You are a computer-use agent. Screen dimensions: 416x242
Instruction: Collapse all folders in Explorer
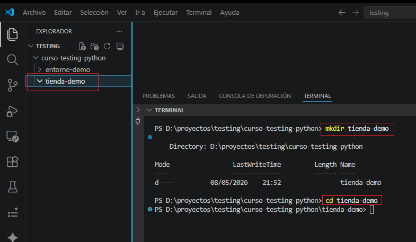pos(120,46)
